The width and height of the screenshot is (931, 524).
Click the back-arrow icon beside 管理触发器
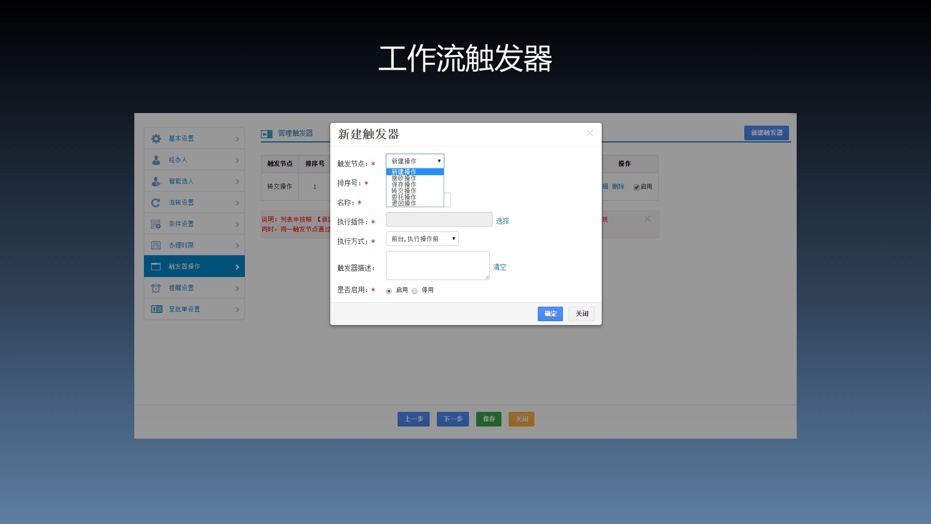[267, 134]
